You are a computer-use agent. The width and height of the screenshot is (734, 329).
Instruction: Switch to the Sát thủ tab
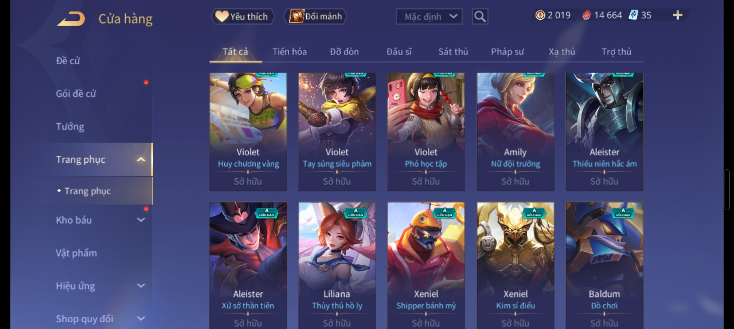(x=453, y=52)
